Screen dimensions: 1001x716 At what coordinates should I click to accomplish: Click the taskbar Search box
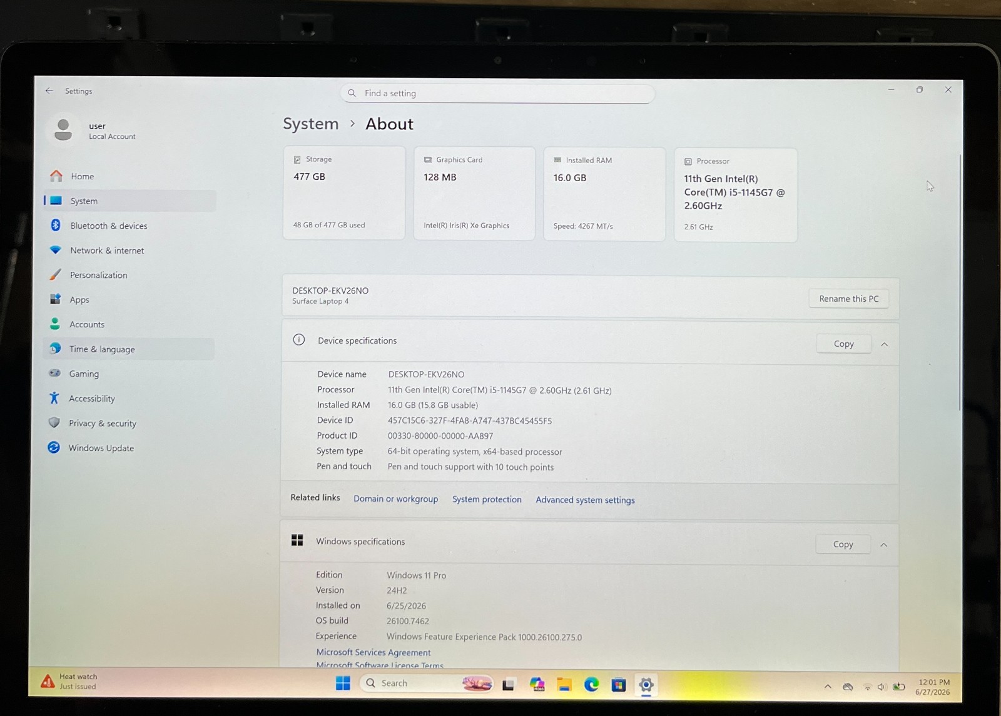point(426,684)
